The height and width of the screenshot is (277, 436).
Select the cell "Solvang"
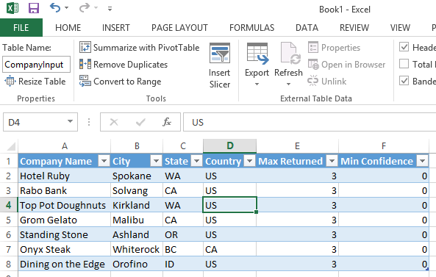137,190
